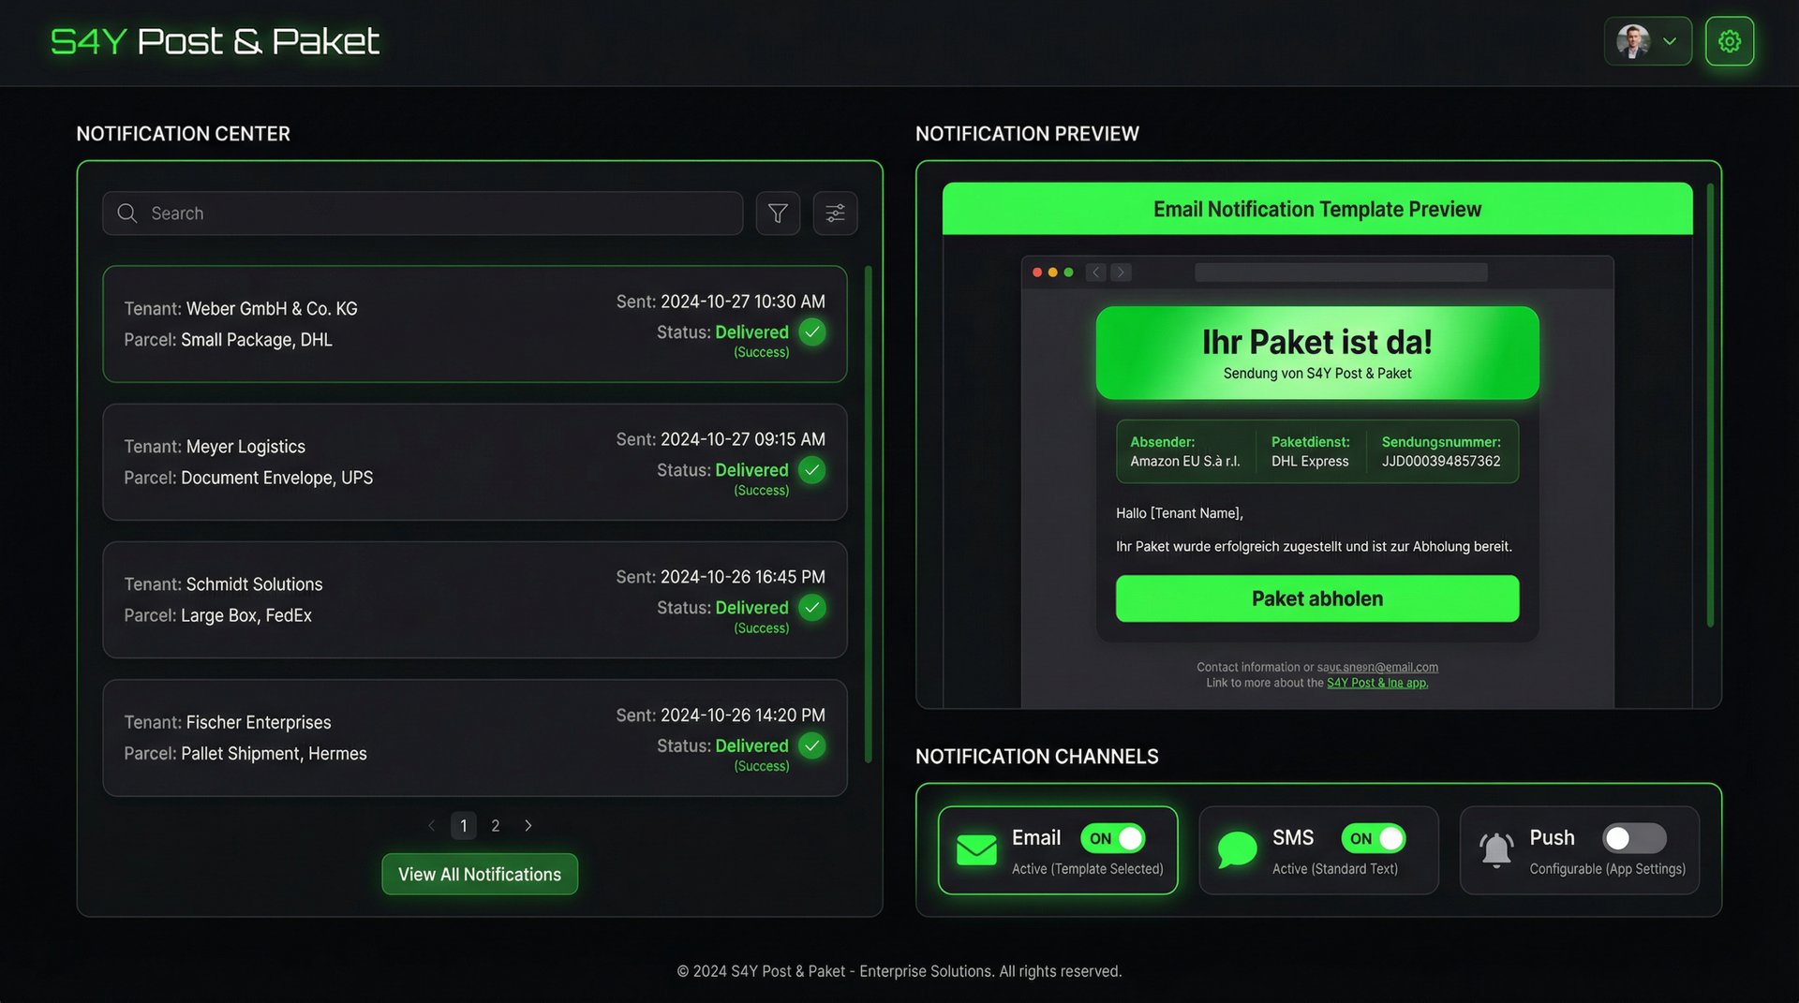
Task: Click the SMS chat bubble icon
Action: 1236,849
